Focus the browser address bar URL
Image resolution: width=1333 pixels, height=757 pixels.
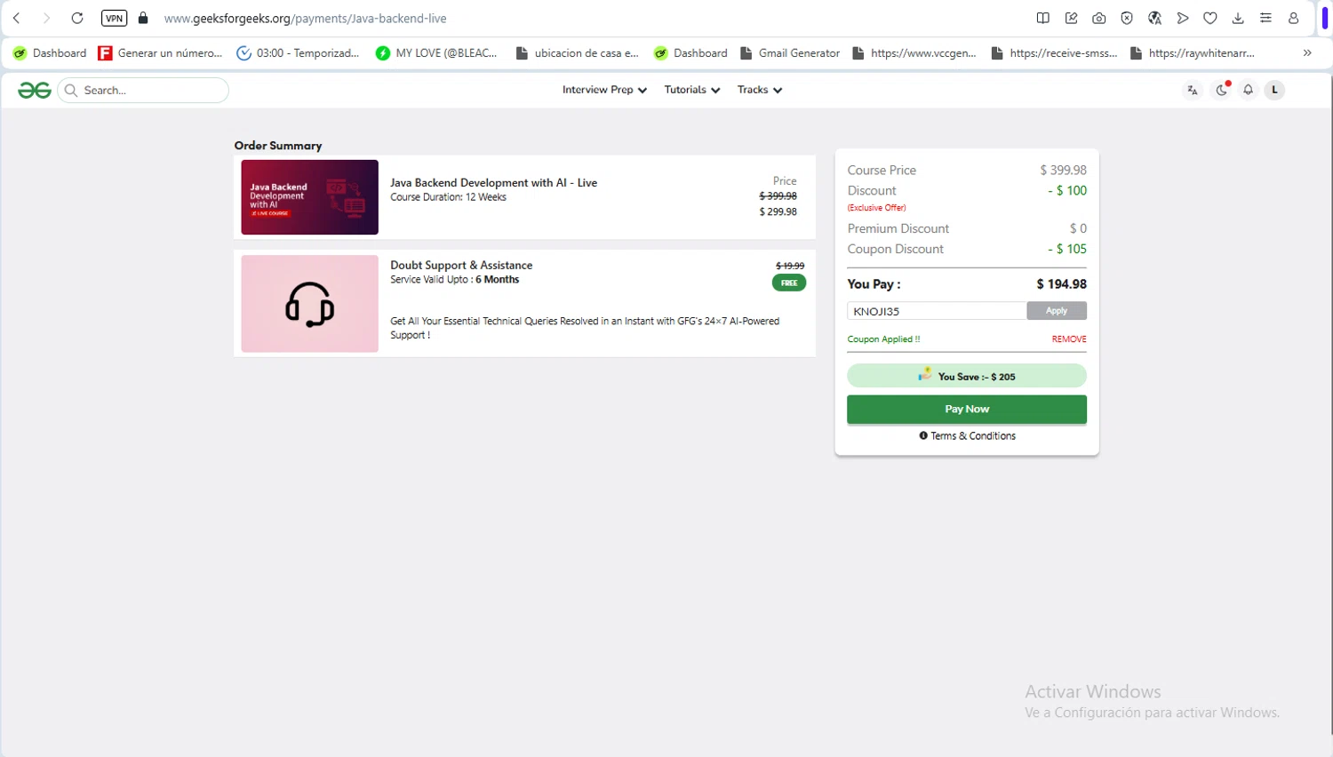click(306, 19)
